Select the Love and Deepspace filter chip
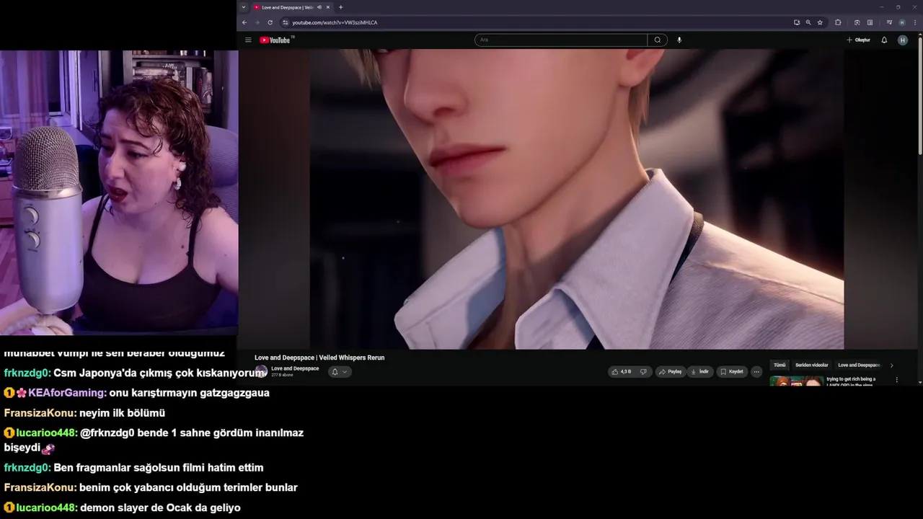 coord(859,365)
